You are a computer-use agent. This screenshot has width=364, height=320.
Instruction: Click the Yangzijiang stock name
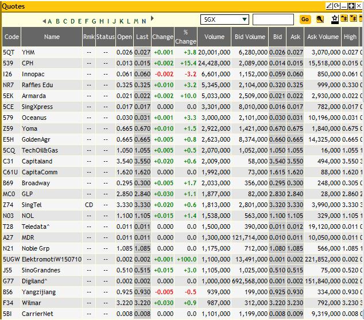click(38, 292)
